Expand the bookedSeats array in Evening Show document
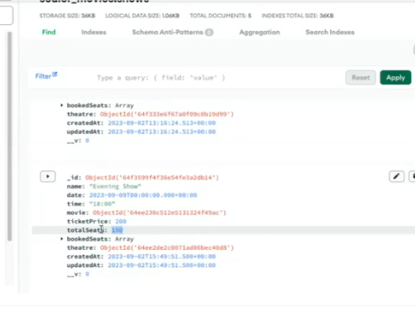415x321 pixels. pyautogui.click(x=61, y=239)
